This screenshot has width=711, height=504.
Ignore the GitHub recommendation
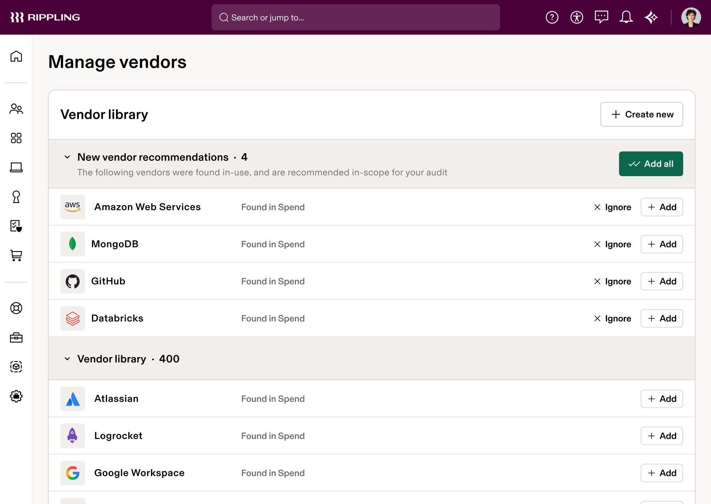tap(612, 281)
